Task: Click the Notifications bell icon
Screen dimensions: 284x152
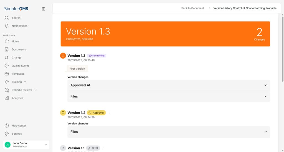Action: pyautogui.click(x=7, y=26)
